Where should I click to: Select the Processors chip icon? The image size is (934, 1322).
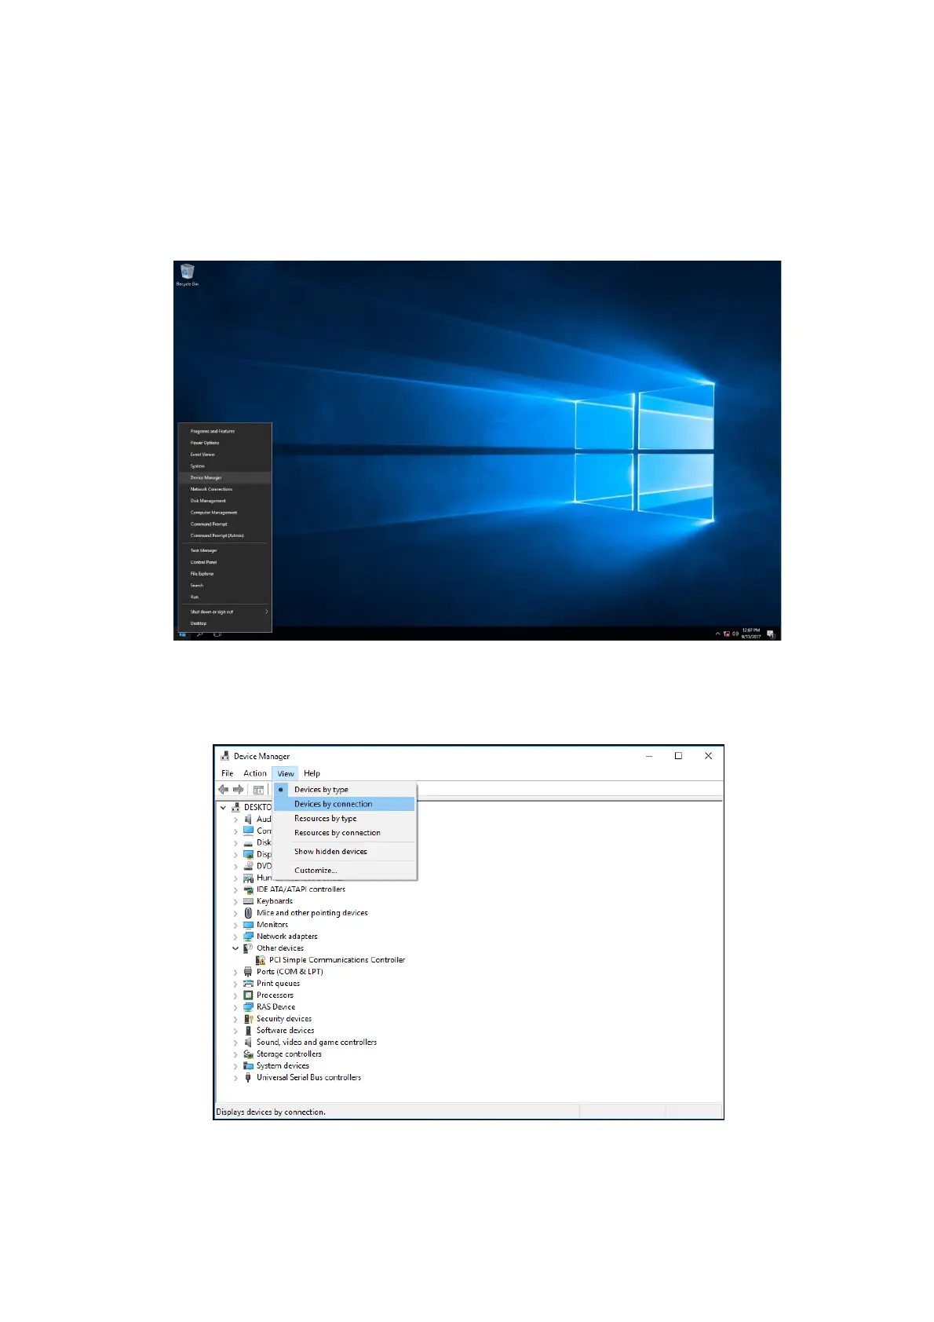point(248,995)
